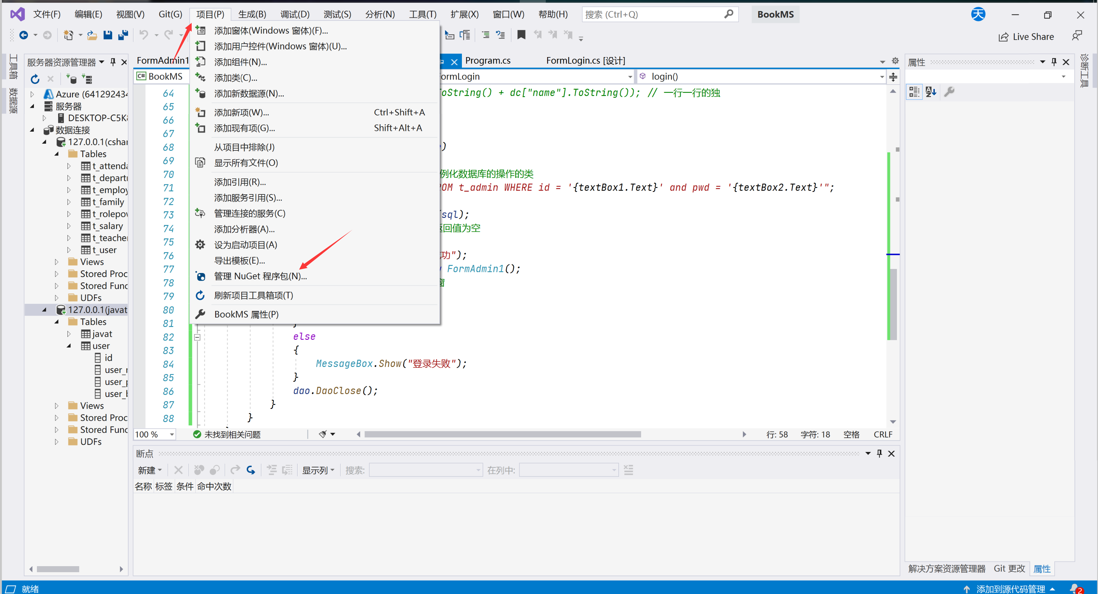The image size is (1098, 594).
Task: Click the Save All toolbar icon
Action: [x=123, y=35]
